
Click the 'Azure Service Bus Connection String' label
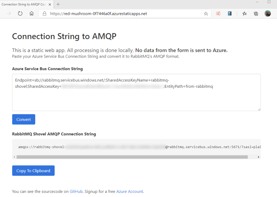point(47,69)
